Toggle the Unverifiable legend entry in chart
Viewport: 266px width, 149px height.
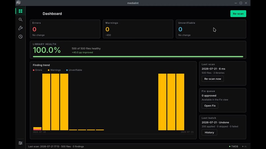coord(74,70)
